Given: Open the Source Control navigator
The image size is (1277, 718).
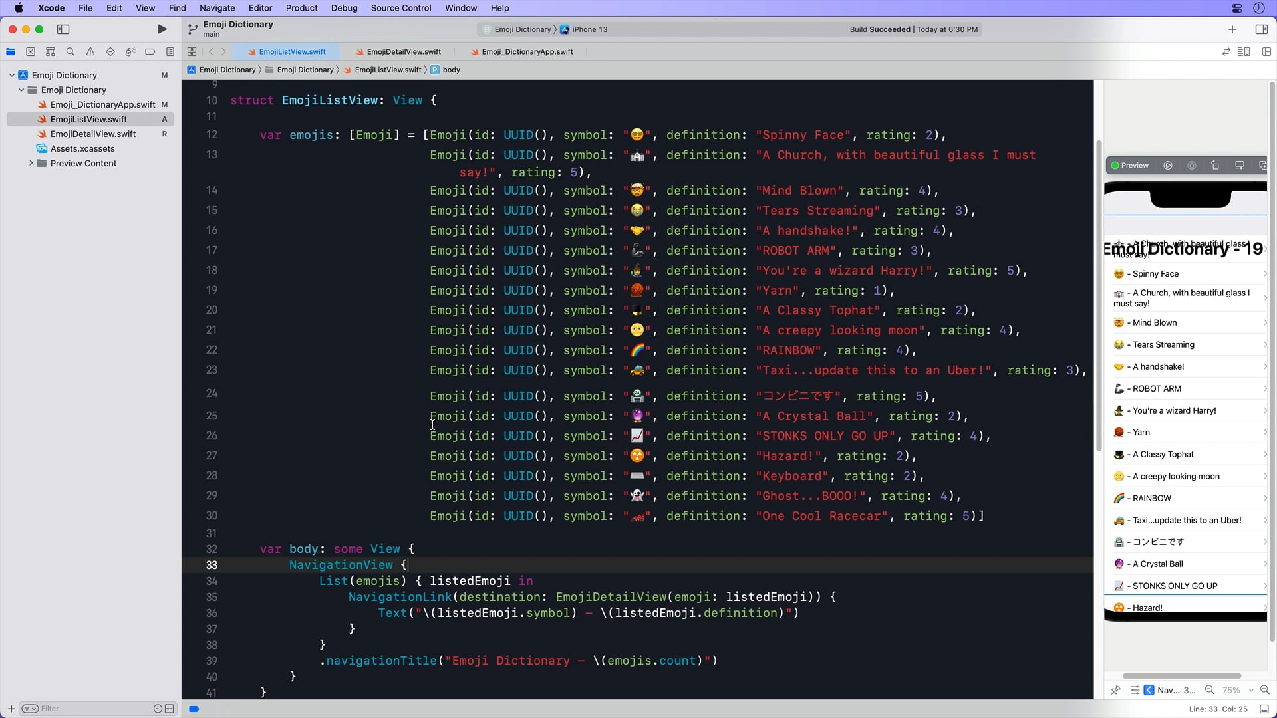Looking at the screenshot, I should 31,52.
